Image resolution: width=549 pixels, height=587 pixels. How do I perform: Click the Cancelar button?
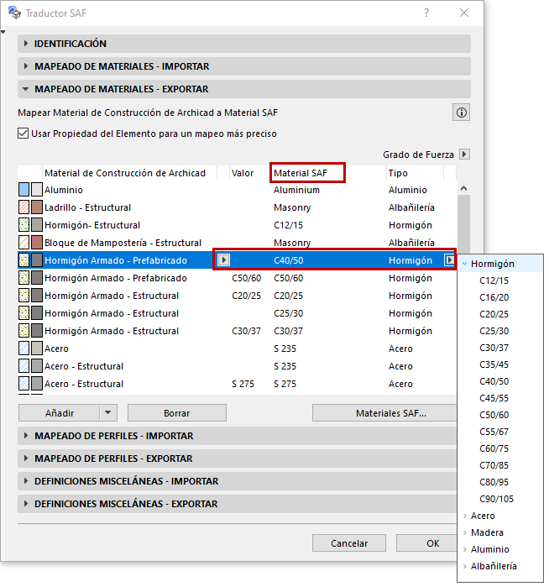click(348, 542)
